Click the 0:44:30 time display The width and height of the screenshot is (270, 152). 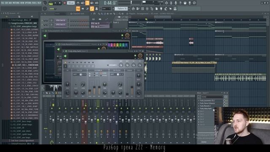coord(110,3)
